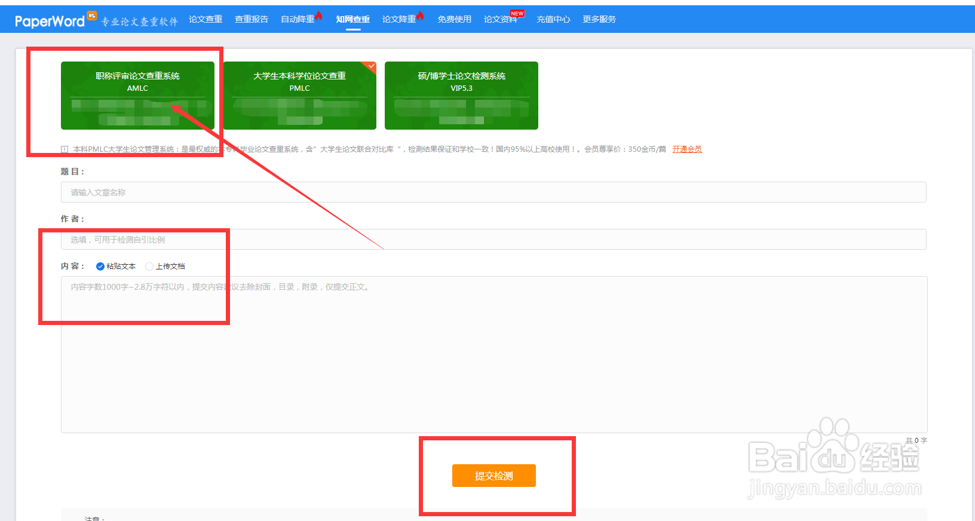975x521 pixels.
Task: Select the 大学生本科学位论文查重 PMLC card
Action: click(x=300, y=96)
